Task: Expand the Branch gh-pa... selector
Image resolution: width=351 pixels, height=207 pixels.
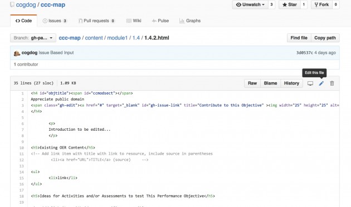Action: click(x=33, y=38)
